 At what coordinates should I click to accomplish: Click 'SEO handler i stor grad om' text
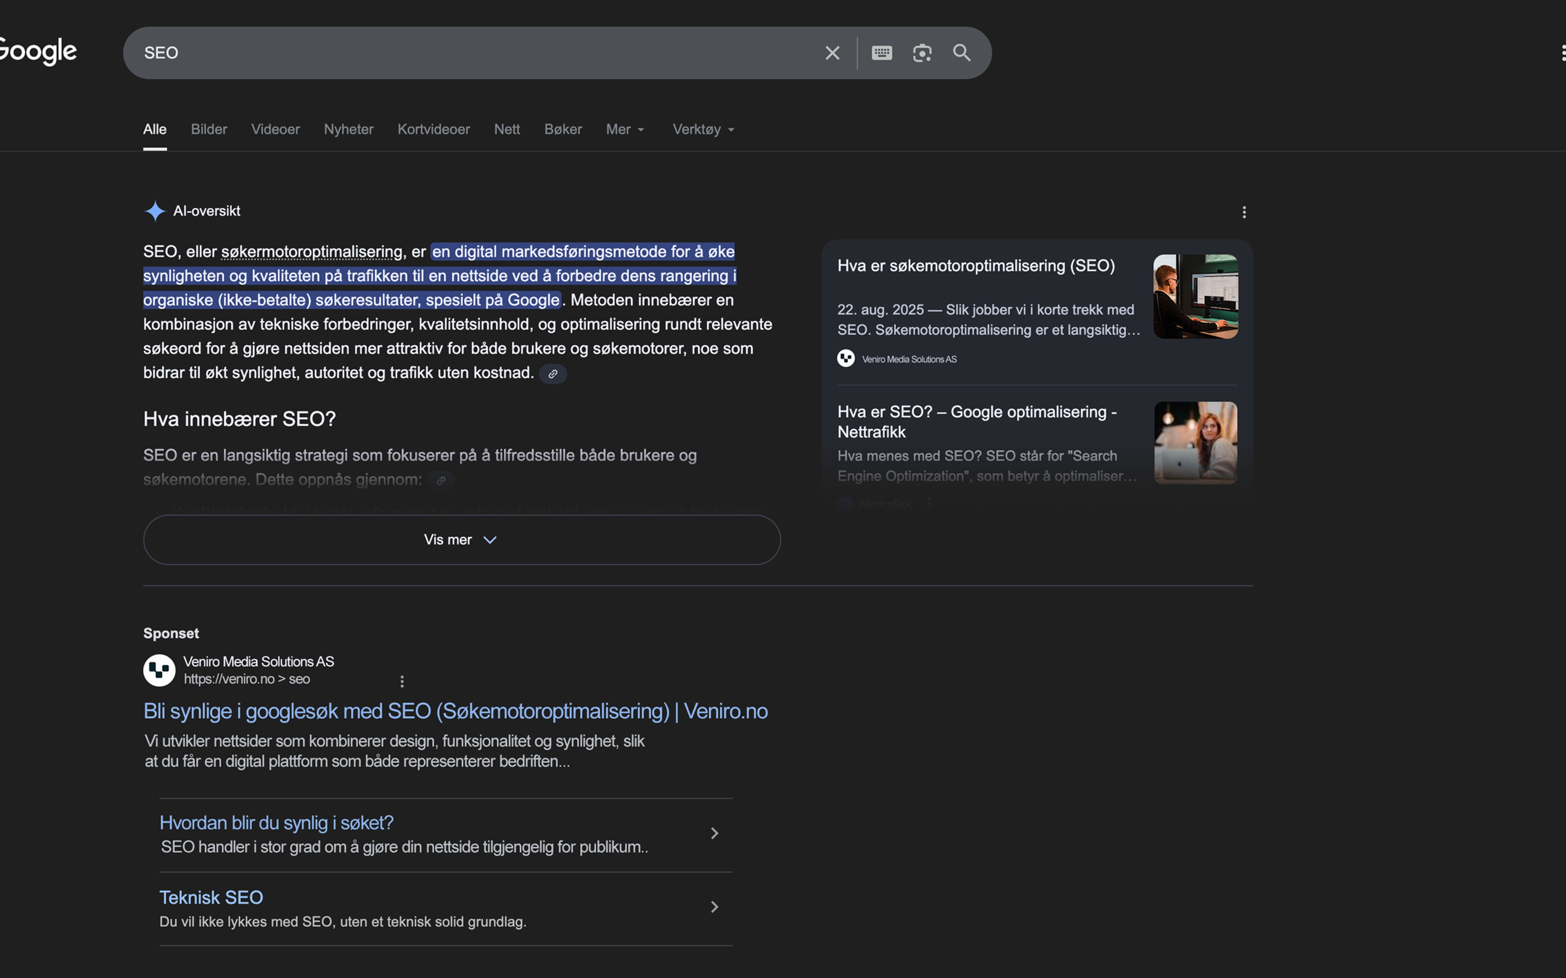404,847
